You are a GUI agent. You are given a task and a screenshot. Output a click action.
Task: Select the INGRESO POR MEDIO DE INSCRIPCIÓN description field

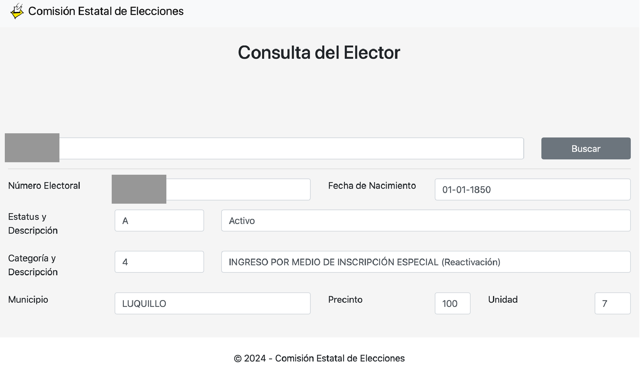pos(425,262)
